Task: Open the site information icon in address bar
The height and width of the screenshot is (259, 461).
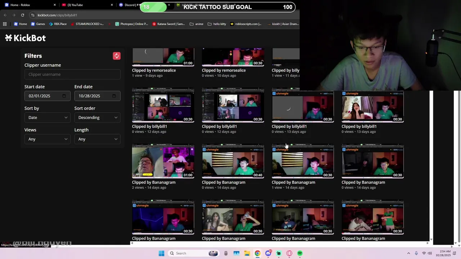Action: 33,15
